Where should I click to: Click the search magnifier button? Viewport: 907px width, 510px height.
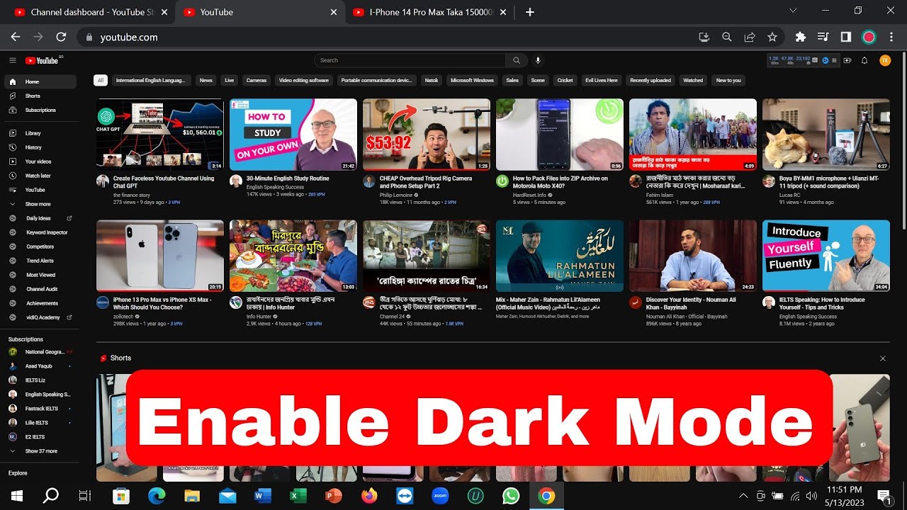pyautogui.click(x=517, y=60)
